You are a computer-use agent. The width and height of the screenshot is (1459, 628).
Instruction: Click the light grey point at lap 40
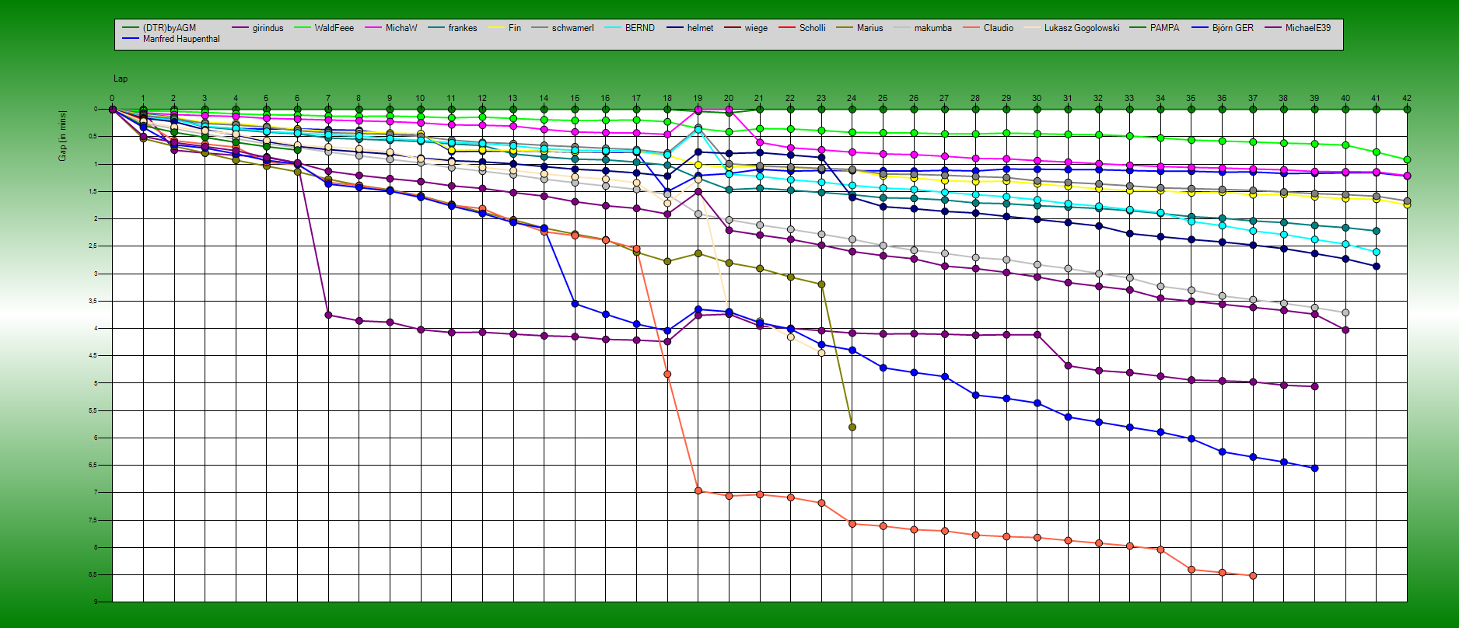(x=1345, y=312)
